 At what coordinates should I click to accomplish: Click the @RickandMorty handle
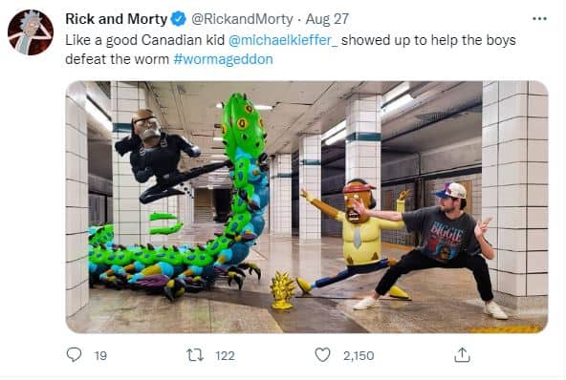click(x=242, y=19)
